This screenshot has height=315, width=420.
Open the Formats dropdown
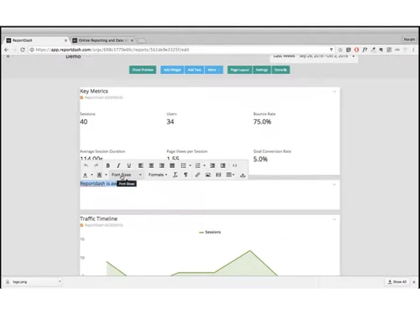point(158,175)
